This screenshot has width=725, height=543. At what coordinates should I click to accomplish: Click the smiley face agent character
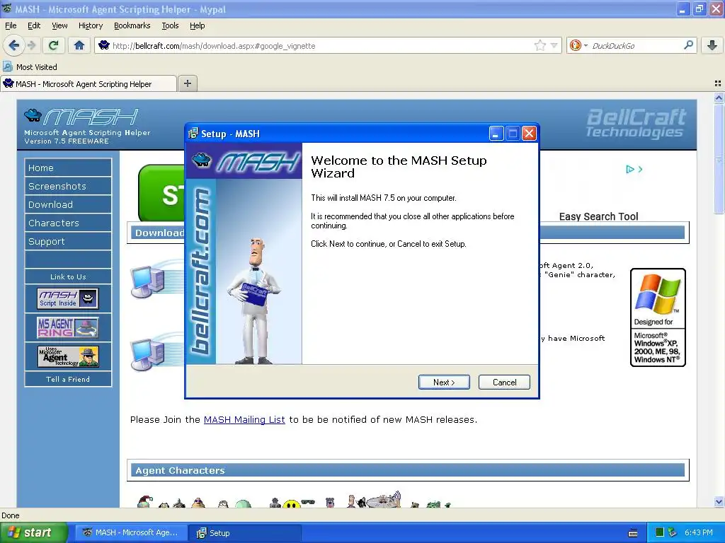tap(291, 503)
